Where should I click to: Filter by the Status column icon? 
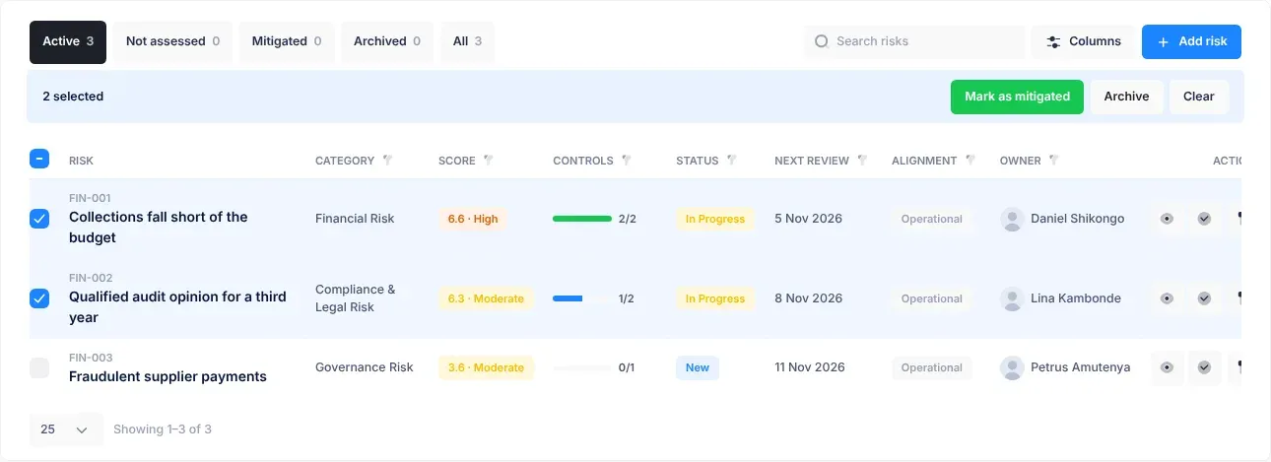tap(731, 160)
